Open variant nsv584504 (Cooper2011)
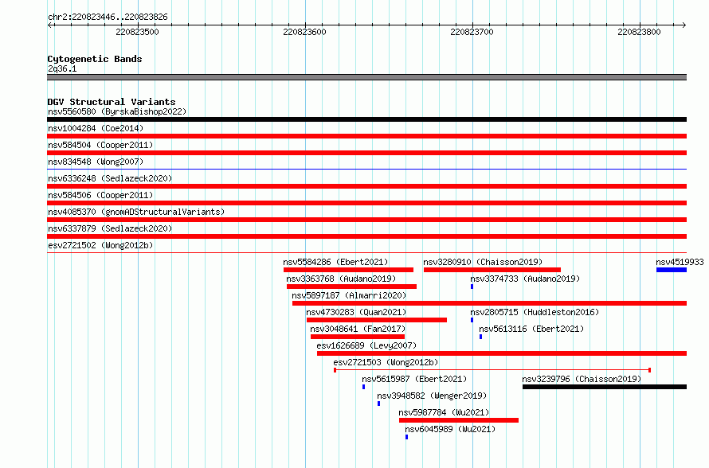This screenshot has height=468, width=709. coord(100,145)
